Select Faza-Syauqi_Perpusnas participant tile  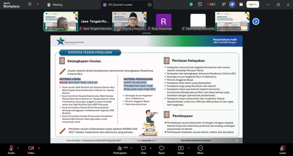coord(198,21)
